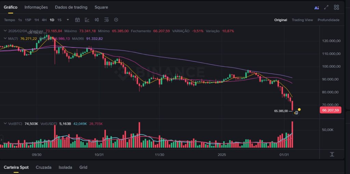Open the candlestick chart style icon

pyautogui.click(x=97, y=20)
